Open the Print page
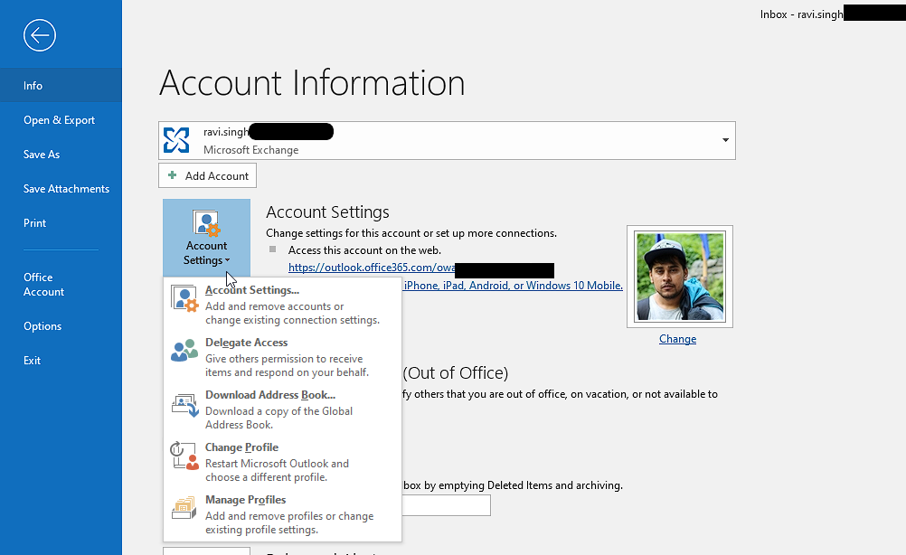906x555 pixels. point(61,223)
